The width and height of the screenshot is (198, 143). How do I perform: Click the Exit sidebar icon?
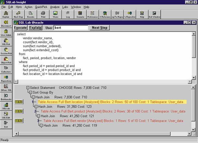point(6,124)
